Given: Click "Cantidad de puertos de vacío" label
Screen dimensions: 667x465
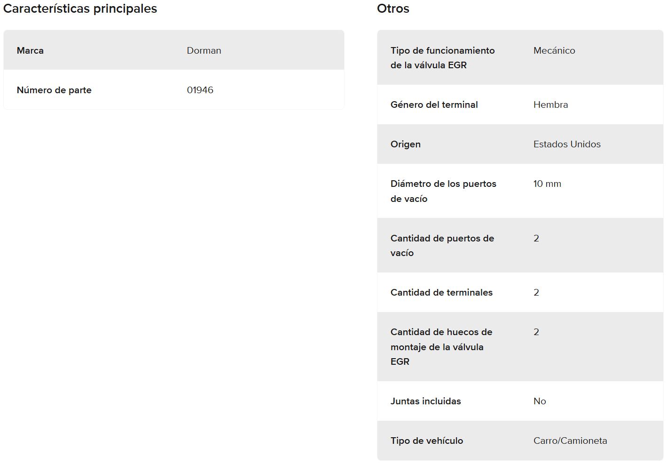Looking at the screenshot, I should 442,245.
